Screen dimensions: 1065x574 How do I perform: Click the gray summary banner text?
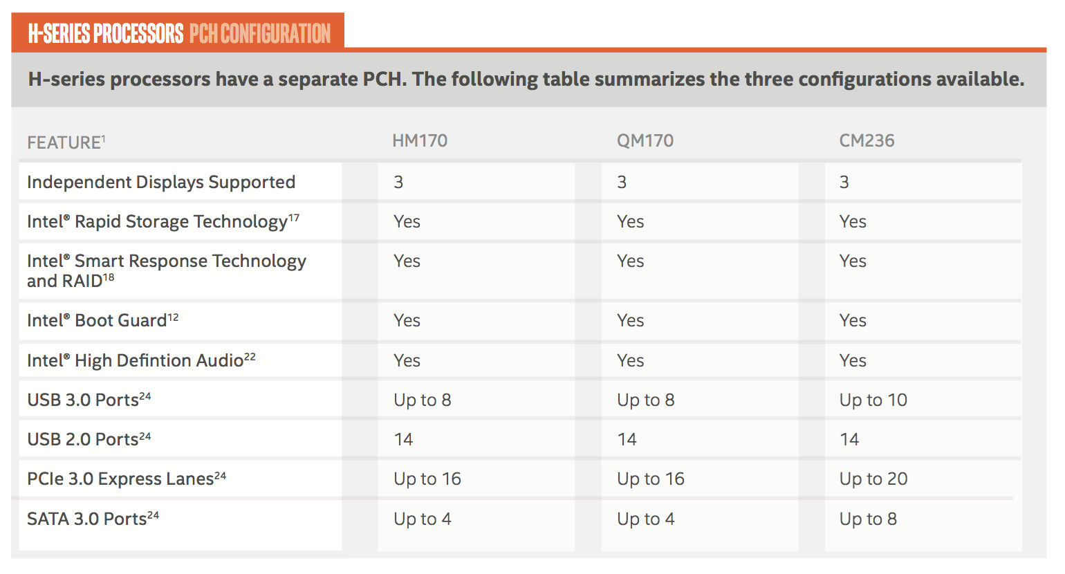coord(526,79)
